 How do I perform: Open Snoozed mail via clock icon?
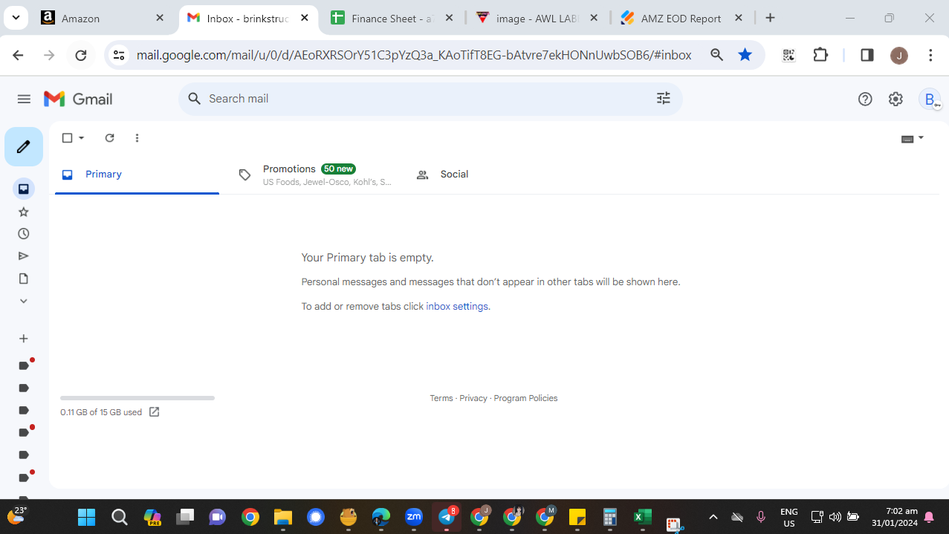[24, 234]
